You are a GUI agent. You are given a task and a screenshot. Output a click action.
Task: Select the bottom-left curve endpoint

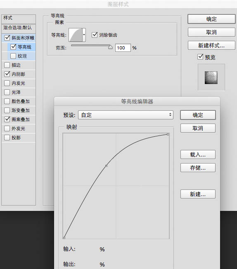click(x=64, y=238)
